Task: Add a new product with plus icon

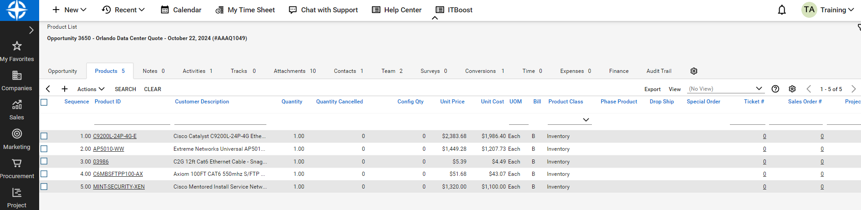Action: click(x=65, y=89)
